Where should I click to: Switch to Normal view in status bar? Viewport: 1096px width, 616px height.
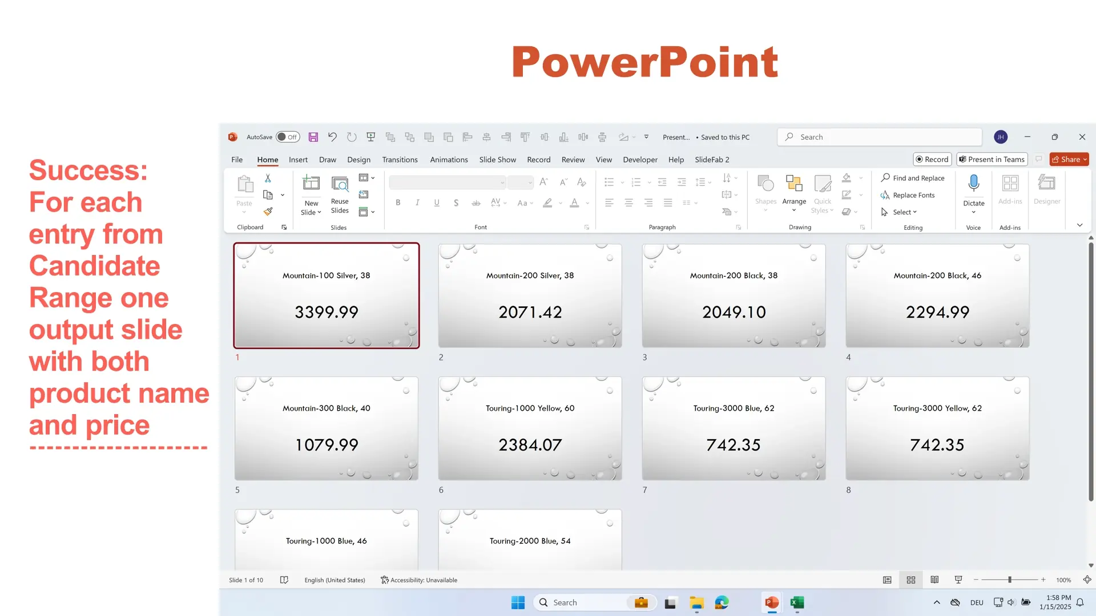887,580
